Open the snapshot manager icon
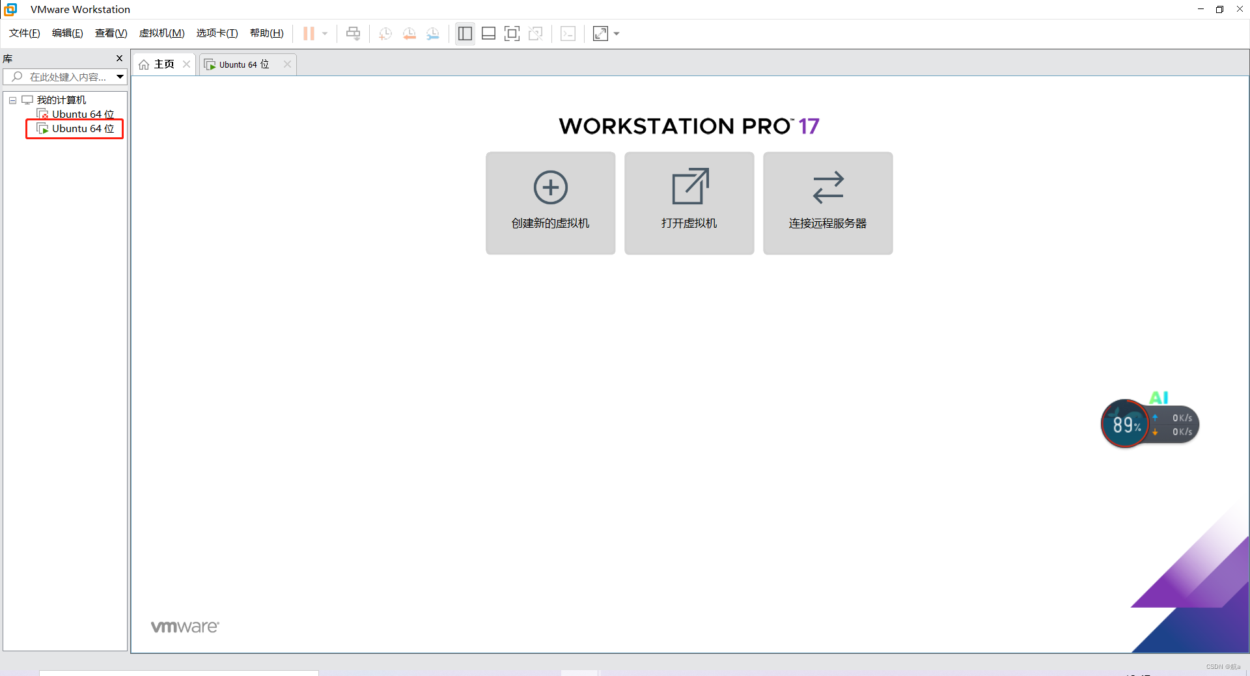This screenshot has height=676, width=1250. (433, 34)
